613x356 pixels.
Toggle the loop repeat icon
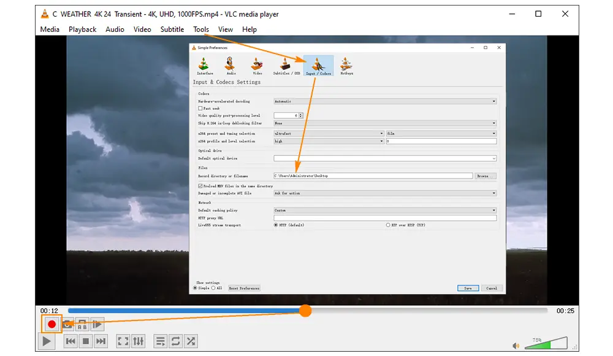tap(175, 341)
